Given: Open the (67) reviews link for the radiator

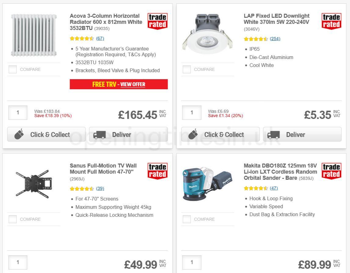Looking at the screenshot, I should pos(100,39).
